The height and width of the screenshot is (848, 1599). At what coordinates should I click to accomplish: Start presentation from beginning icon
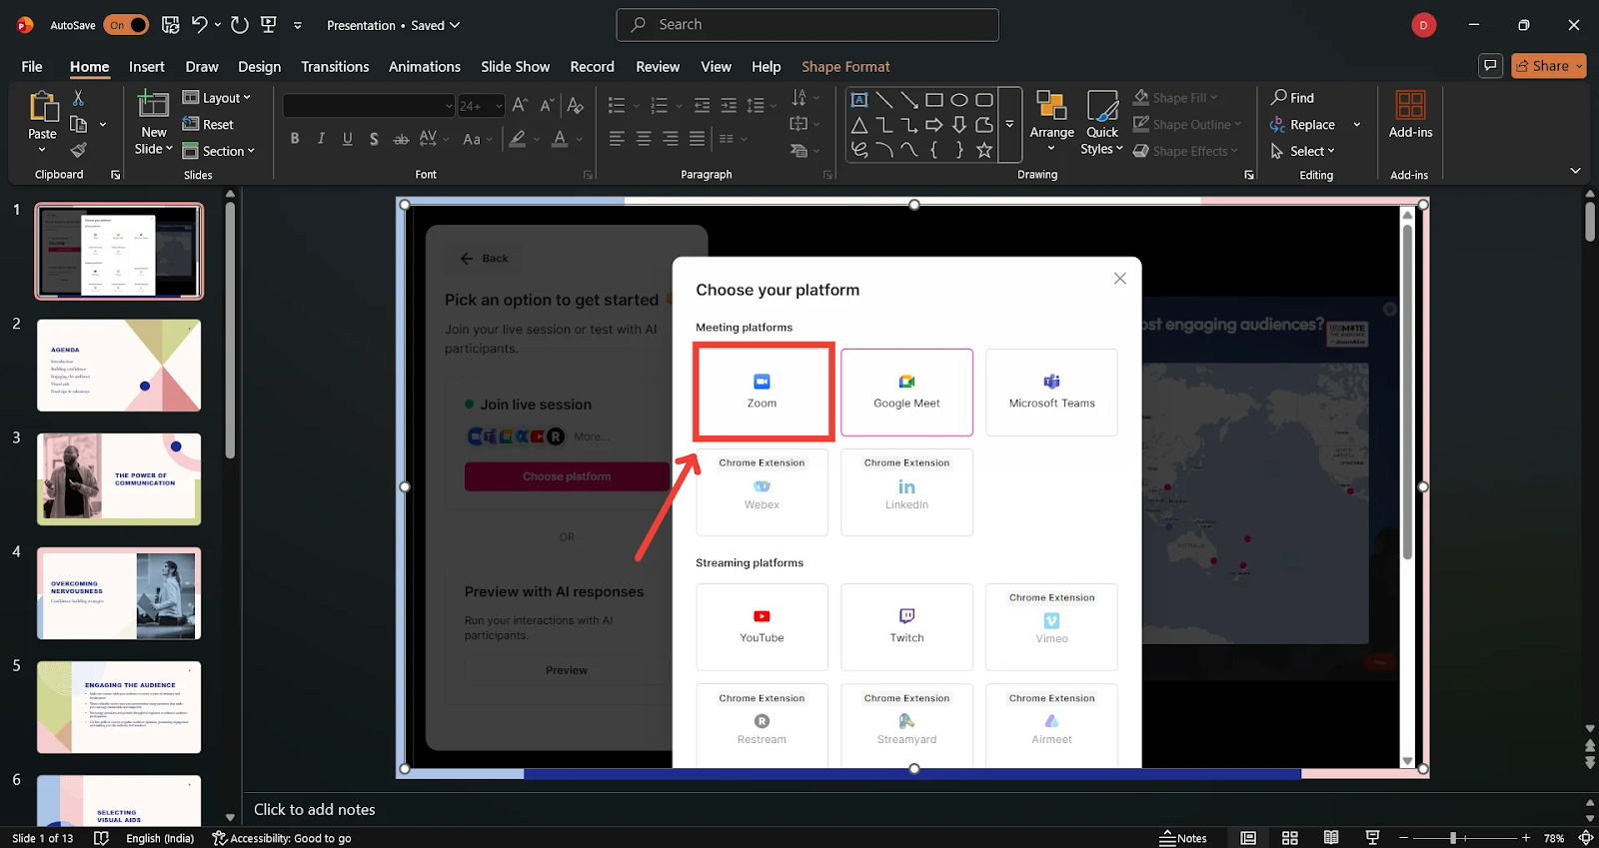click(x=269, y=25)
